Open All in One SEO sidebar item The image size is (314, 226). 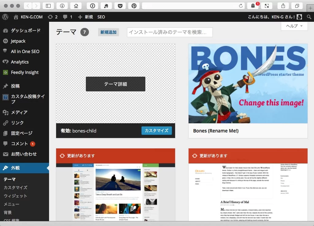click(x=25, y=52)
